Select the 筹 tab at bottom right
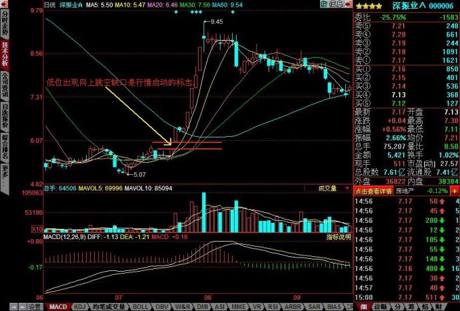This screenshot has height=311, width=460. click(x=411, y=307)
